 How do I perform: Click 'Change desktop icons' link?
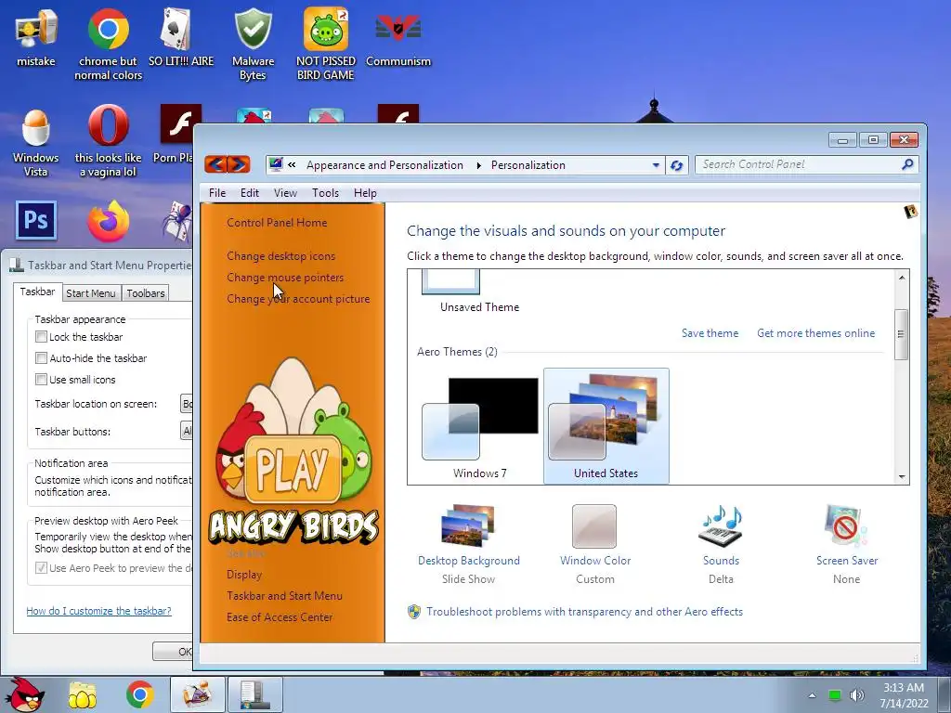click(x=280, y=256)
